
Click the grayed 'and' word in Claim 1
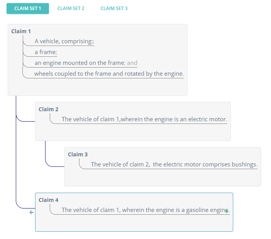(x=132, y=63)
